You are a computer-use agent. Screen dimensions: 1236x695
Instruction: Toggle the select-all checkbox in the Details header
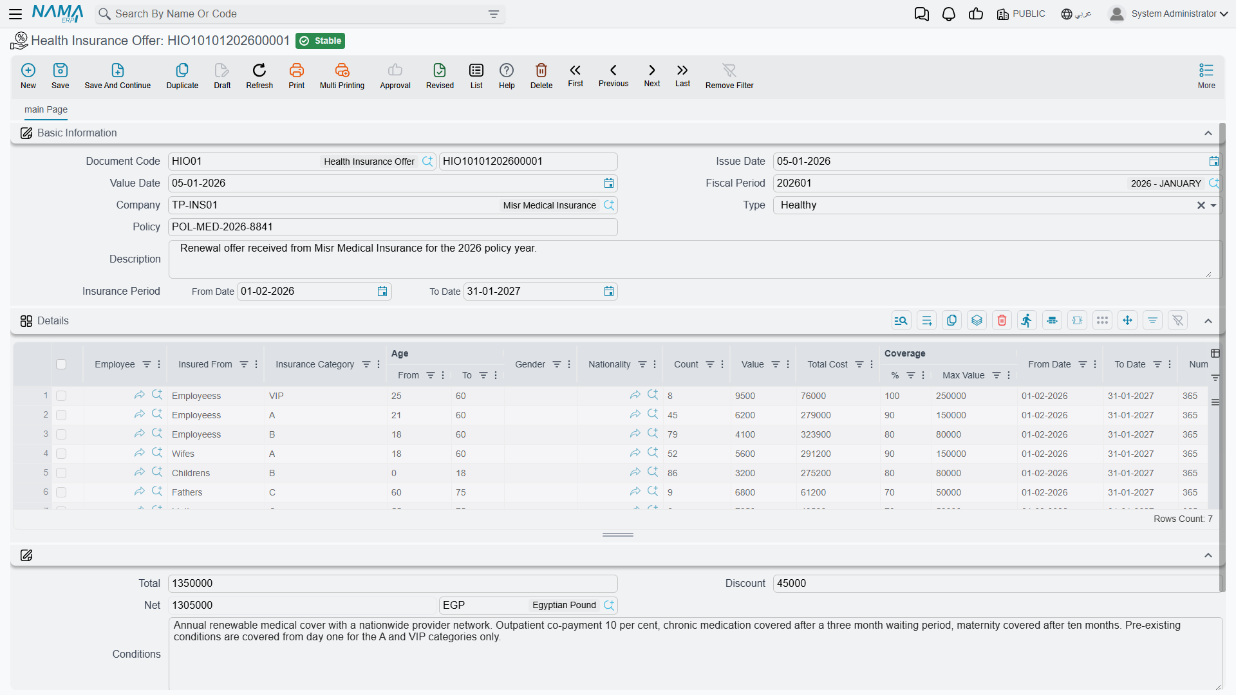61,364
